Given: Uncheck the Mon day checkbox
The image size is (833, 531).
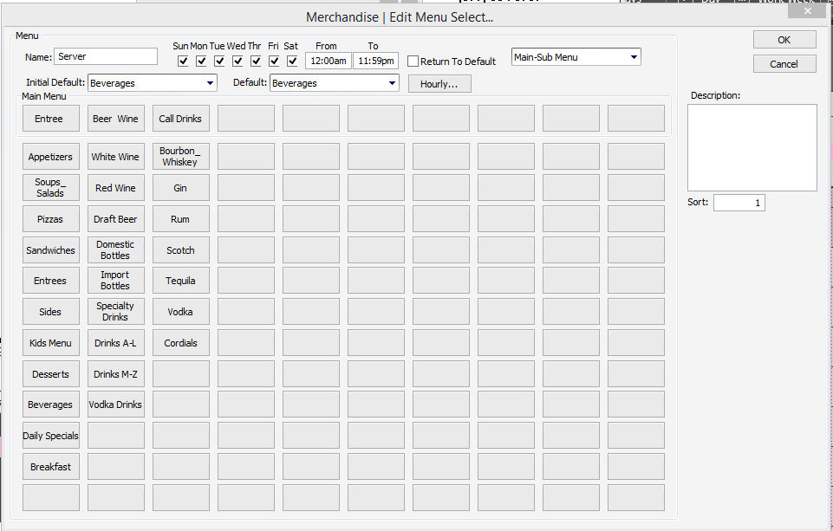Looking at the screenshot, I should tap(201, 61).
